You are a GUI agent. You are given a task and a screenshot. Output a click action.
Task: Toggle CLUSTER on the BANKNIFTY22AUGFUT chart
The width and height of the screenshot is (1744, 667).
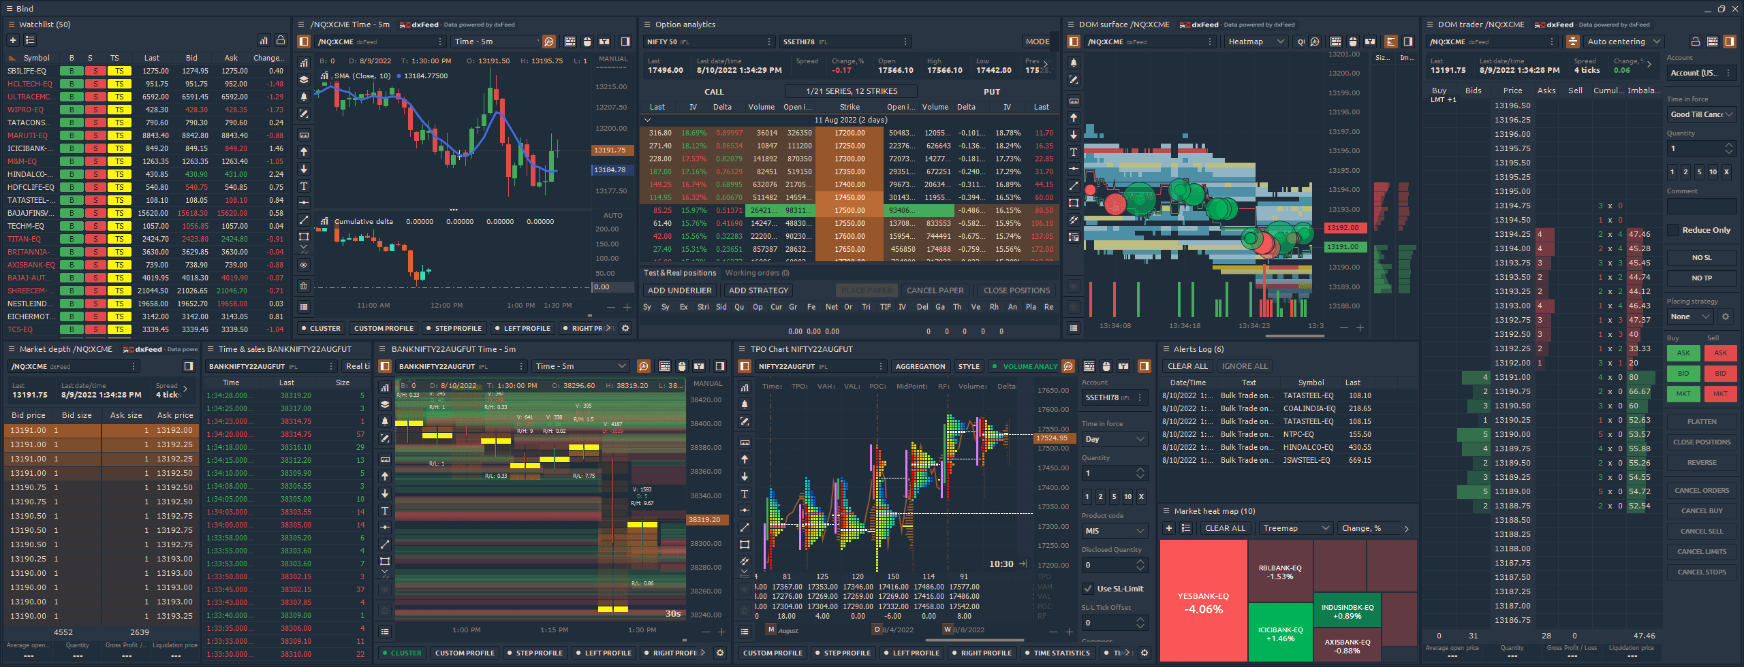[x=402, y=652]
